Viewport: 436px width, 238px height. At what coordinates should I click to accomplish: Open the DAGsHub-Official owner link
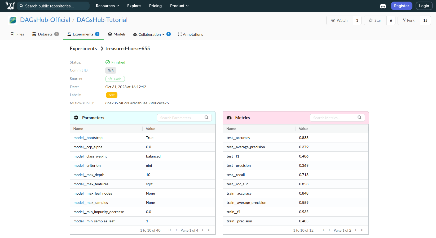pyautogui.click(x=45, y=20)
